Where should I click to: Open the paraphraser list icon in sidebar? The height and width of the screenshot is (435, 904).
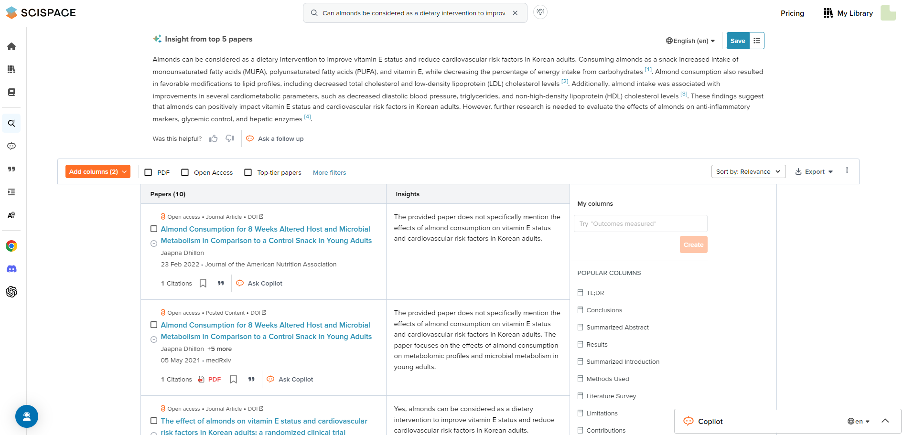point(11,192)
